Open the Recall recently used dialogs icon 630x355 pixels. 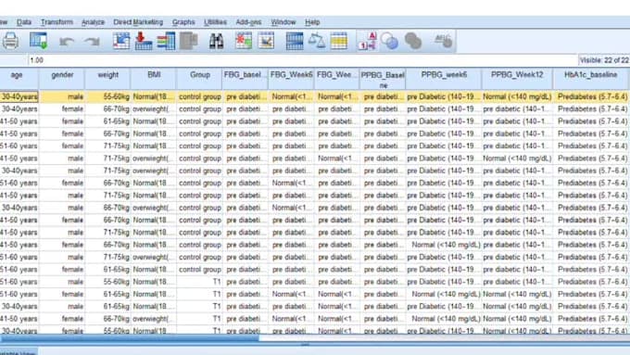click(x=39, y=41)
